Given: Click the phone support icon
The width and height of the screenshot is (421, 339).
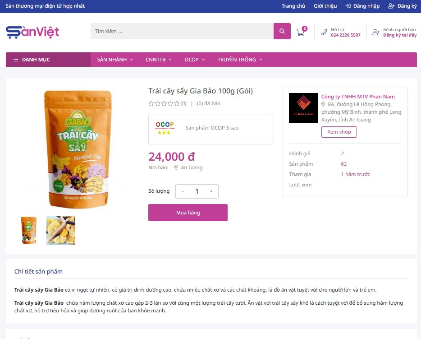Looking at the screenshot, I should (324, 32).
